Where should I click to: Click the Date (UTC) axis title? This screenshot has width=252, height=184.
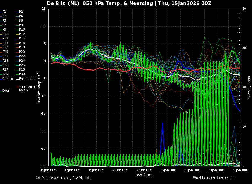coord(144,175)
